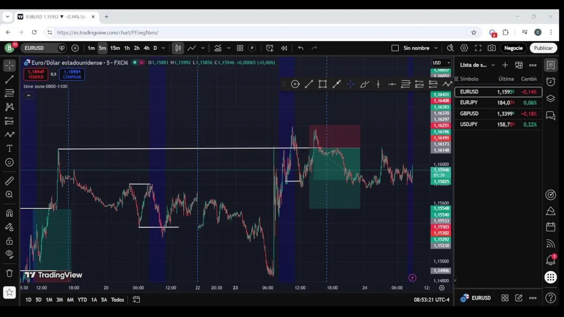Select the 2h timeframe
The width and height of the screenshot is (564, 317).
[x=137, y=48]
